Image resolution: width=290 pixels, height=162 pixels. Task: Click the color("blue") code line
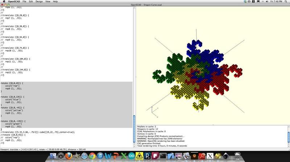(x=13, y=100)
